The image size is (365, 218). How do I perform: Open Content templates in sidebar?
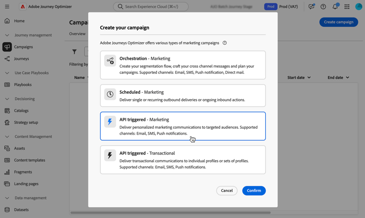click(x=30, y=160)
